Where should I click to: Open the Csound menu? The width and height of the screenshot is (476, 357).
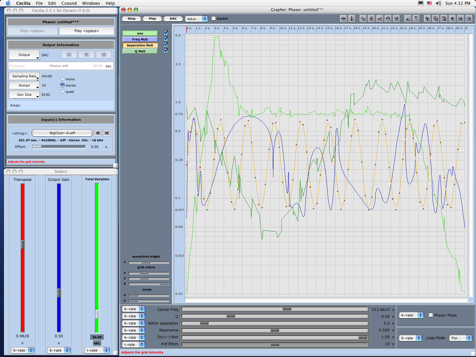point(69,3)
